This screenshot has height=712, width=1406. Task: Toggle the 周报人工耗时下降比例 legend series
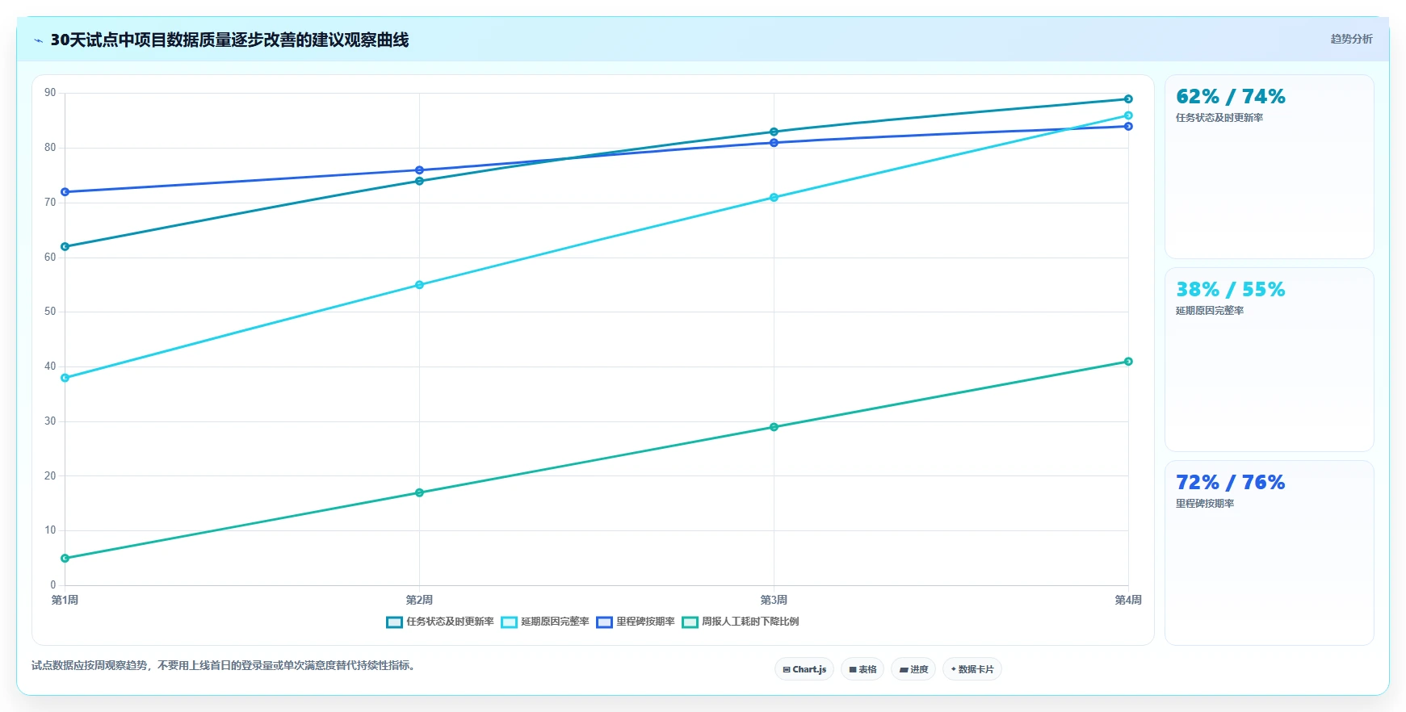click(741, 622)
